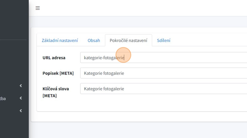This screenshot has width=247, height=138.
Task: Go to the Sdílení tab
Action: pos(163,40)
